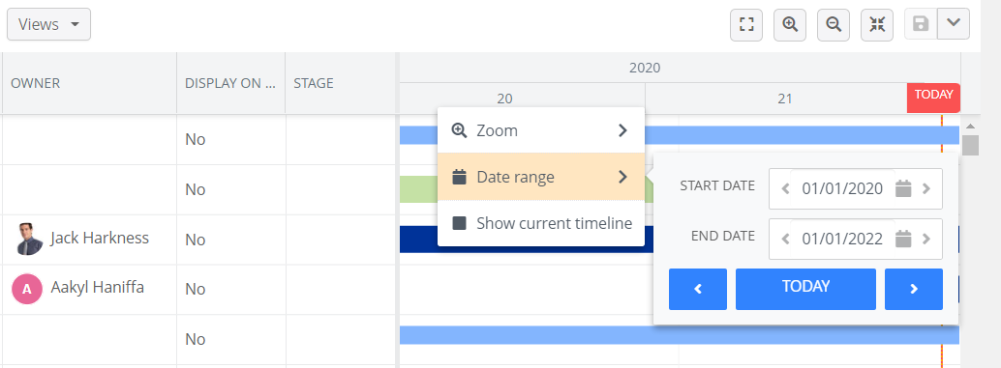The height and width of the screenshot is (368, 1001).
Task: Zoom out using the magnifier minus icon
Action: [834, 25]
